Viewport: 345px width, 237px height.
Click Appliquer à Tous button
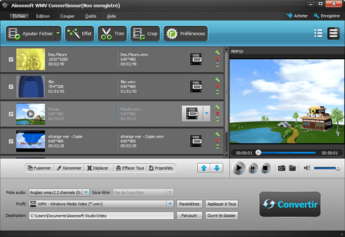pyautogui.click(x=221, y=204)
